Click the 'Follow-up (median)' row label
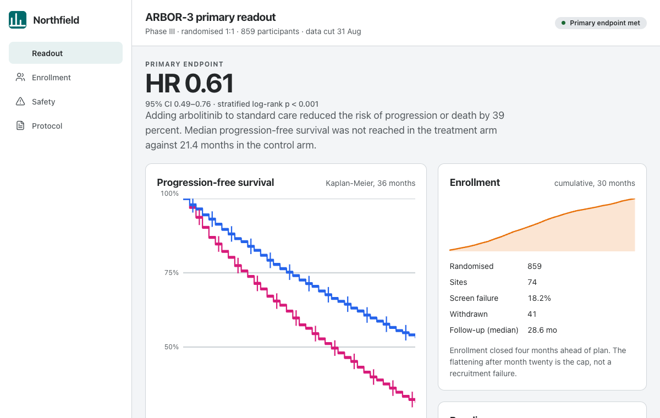Screen dimensions: 660x418 pyautogui.click(x=484, y=330)
